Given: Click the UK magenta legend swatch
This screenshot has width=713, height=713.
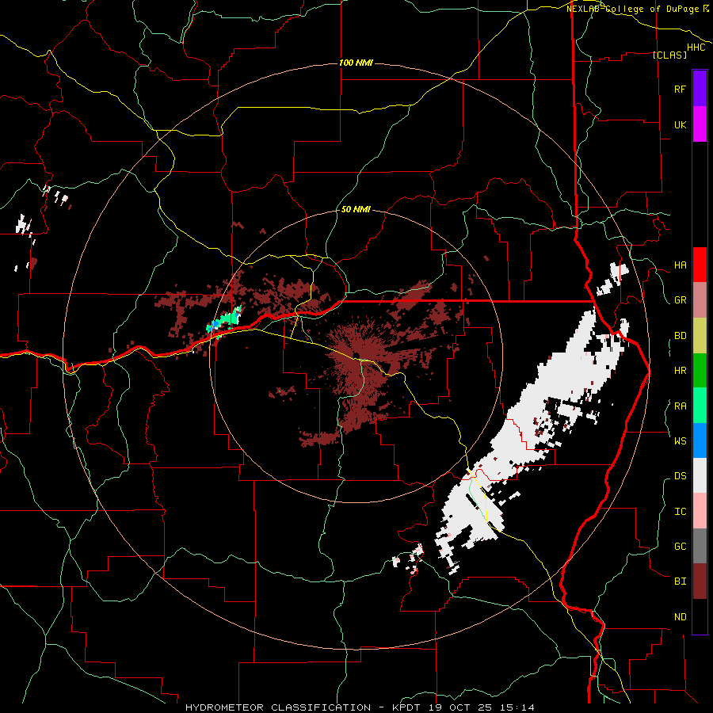Looking at the screenshot, I should pyautogui.click(x=700, y=124).
